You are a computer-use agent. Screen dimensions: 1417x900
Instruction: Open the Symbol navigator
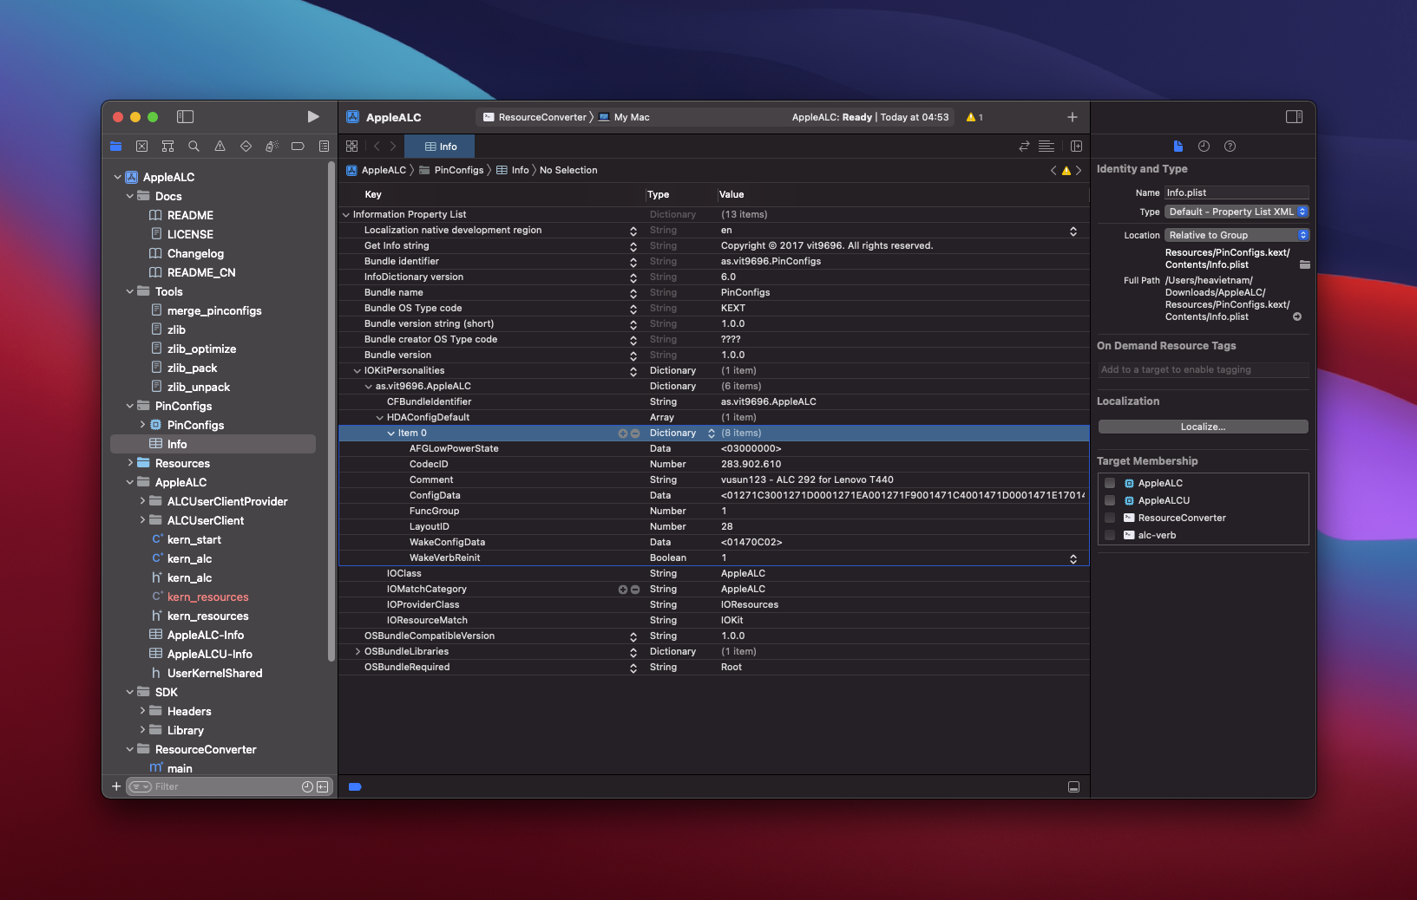pos(168,147)
